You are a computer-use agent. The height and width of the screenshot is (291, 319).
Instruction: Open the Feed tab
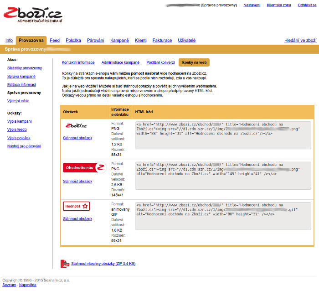[x=55, y=40]
